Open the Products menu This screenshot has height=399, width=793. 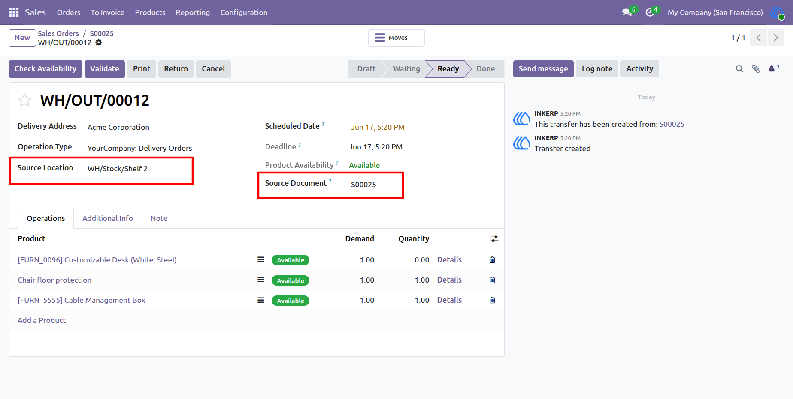click(150, 12)
